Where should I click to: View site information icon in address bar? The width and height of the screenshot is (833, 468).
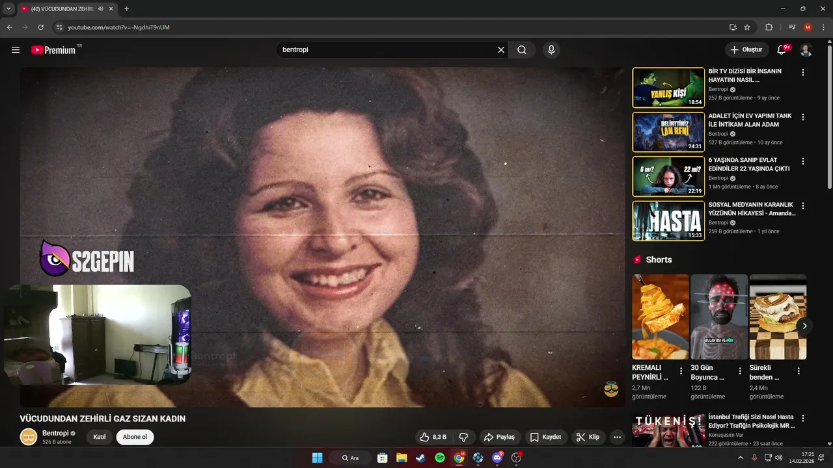click(59, 27)
